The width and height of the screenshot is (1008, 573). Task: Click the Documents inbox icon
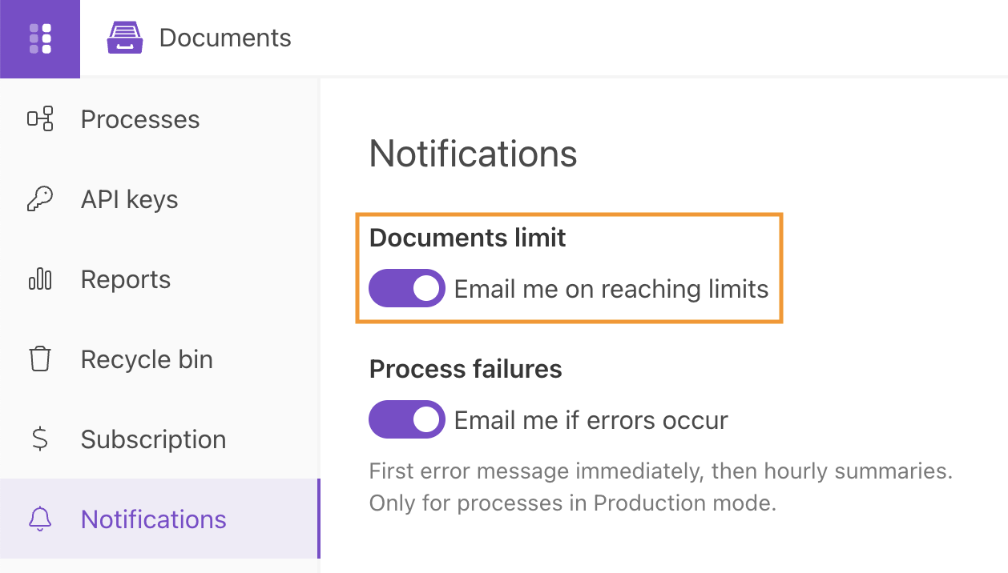click(124, 37)
